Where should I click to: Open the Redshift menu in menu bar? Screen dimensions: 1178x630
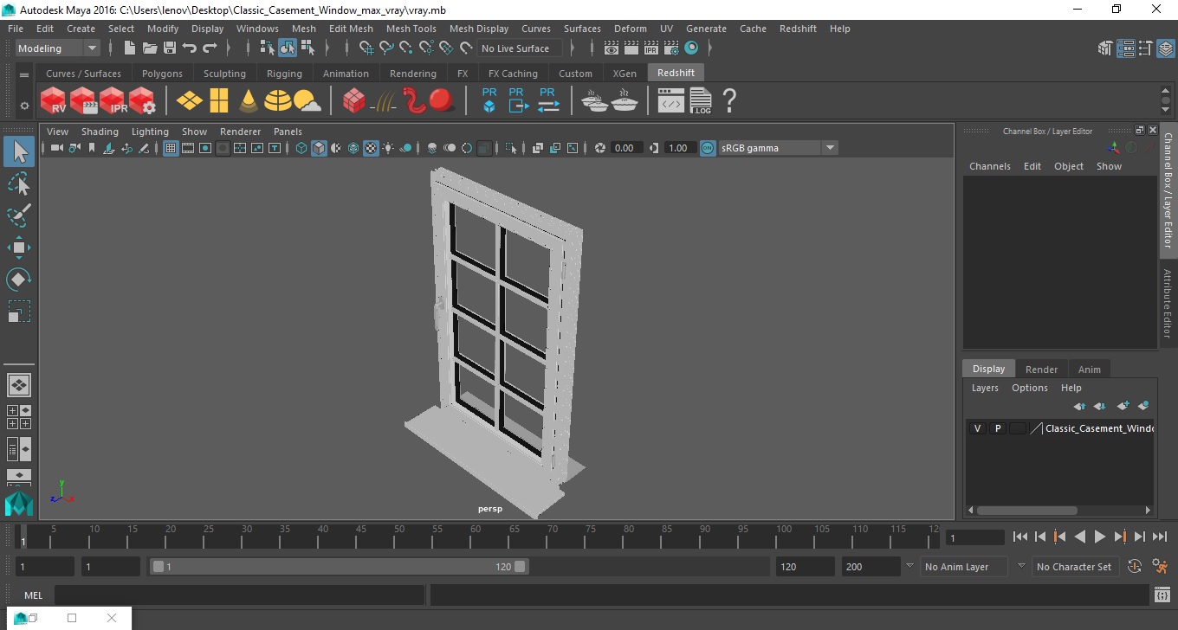pos(798,29)
